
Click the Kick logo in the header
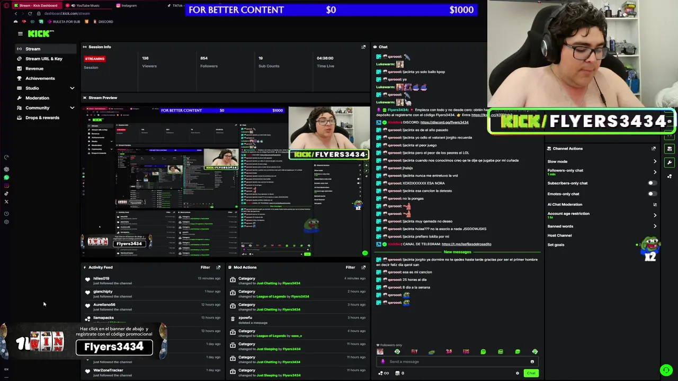click(40, 33)
